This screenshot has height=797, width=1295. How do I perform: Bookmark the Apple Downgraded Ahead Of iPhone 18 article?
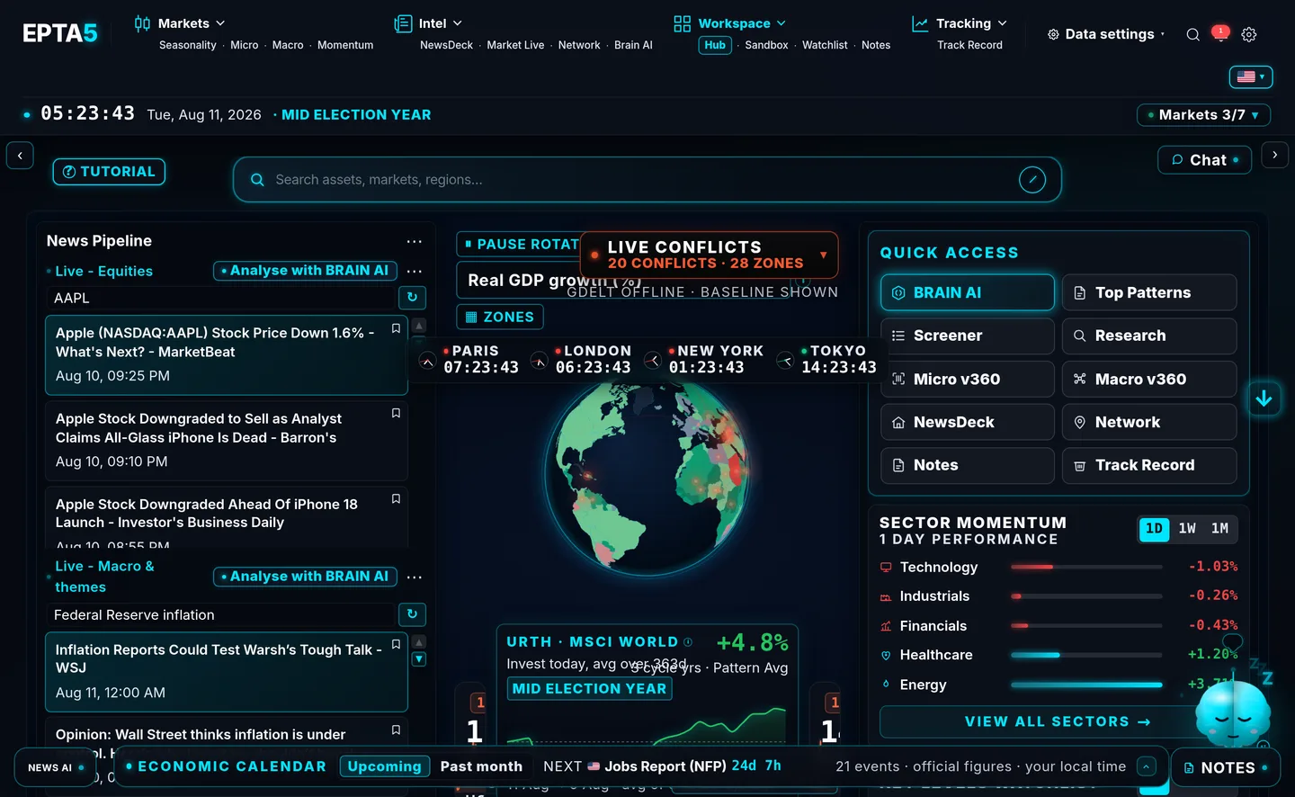click(396, 498)
